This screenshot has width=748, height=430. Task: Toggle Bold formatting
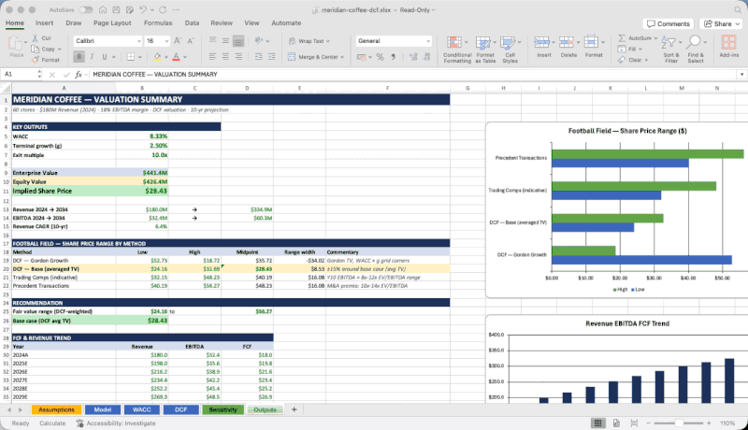79,57
